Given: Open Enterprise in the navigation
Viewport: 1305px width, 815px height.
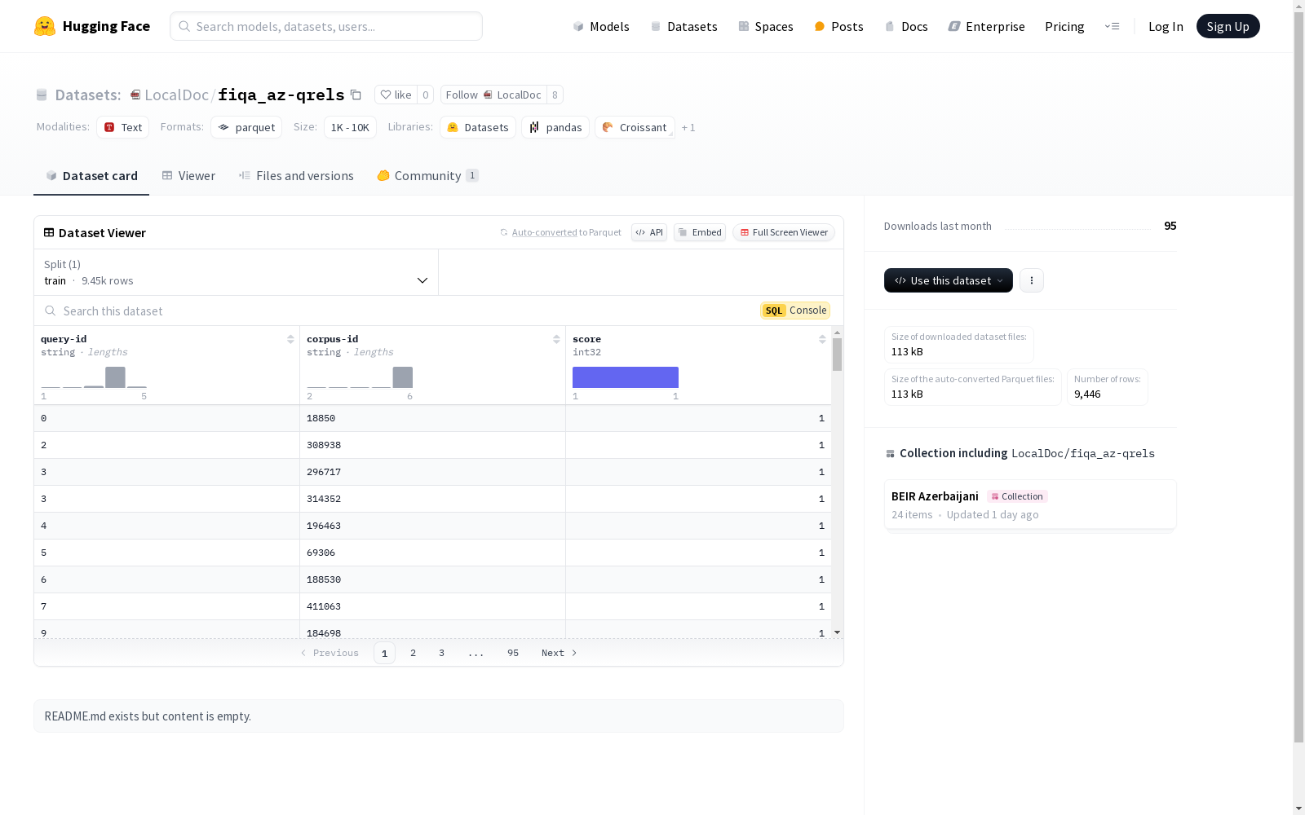Looking at the screenshot, I should (x=986, y=26).
